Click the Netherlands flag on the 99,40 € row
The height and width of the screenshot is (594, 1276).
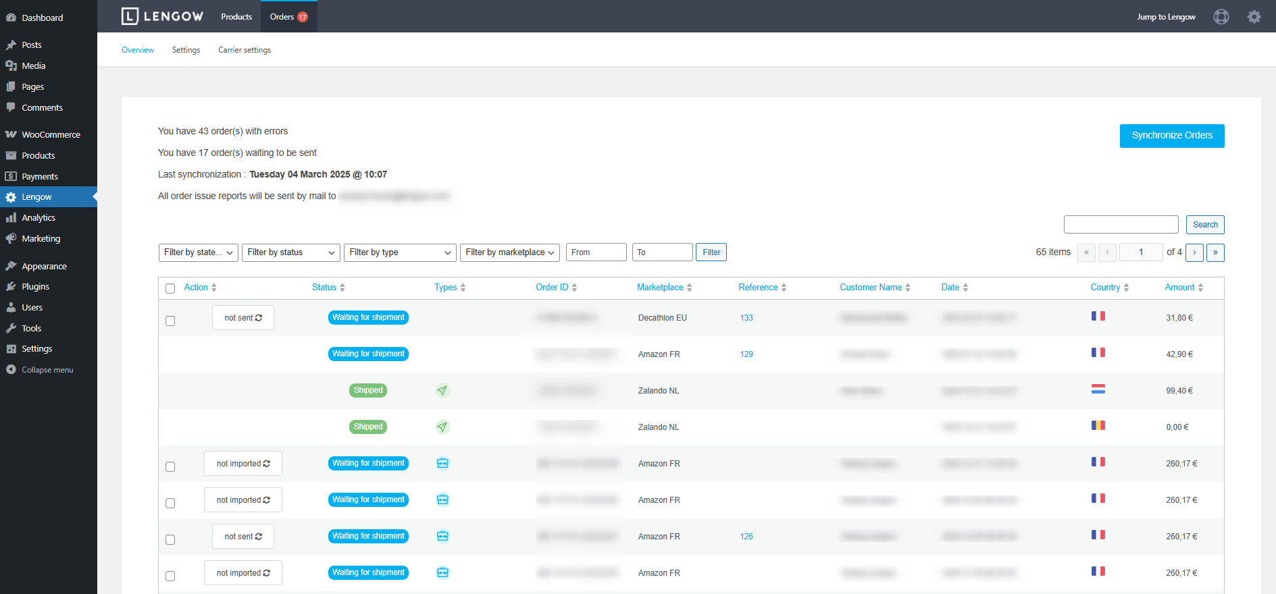point(1098,389)
